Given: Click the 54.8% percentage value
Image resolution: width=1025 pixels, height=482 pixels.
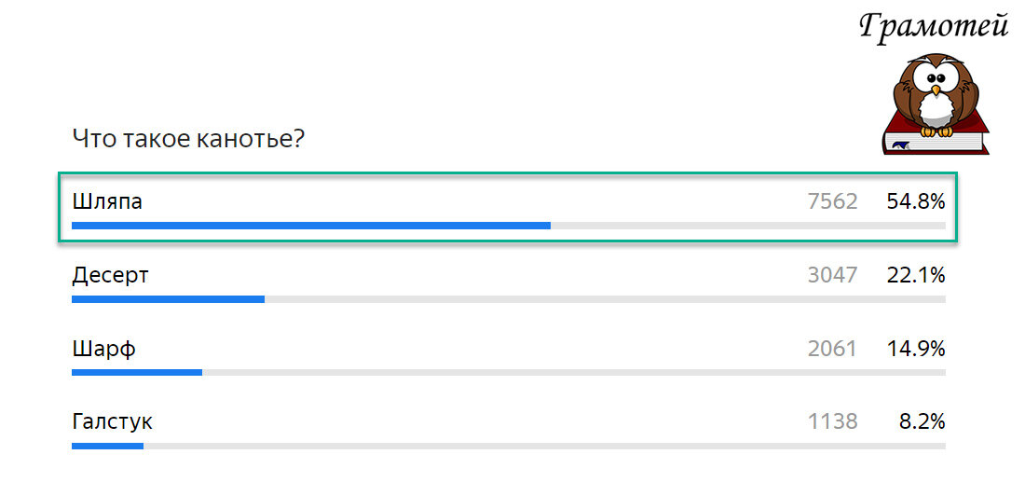Looking at the screenshot, I should point(916,202).
